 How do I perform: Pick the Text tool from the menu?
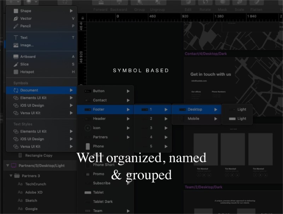click(x=24, y=38)
